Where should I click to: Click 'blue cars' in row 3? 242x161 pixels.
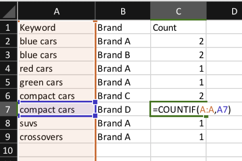[57, 55]
